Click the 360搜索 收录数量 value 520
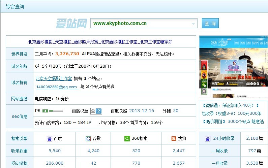 click(x=136, y=151)
